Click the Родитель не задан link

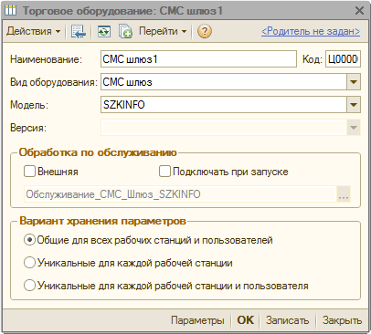click(311, 31)
